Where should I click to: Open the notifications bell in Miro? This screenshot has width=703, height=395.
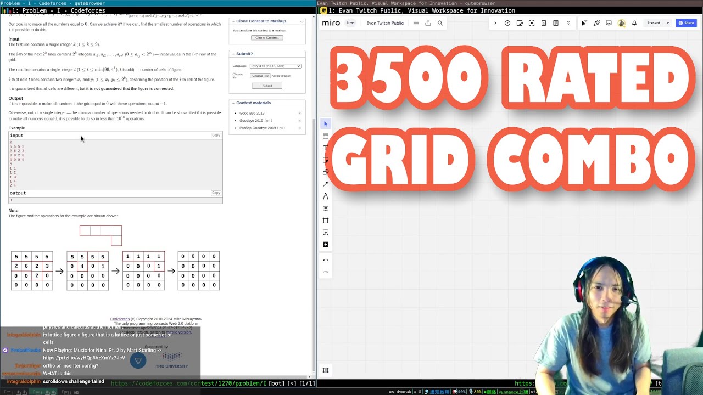click(x=634, y=23)
